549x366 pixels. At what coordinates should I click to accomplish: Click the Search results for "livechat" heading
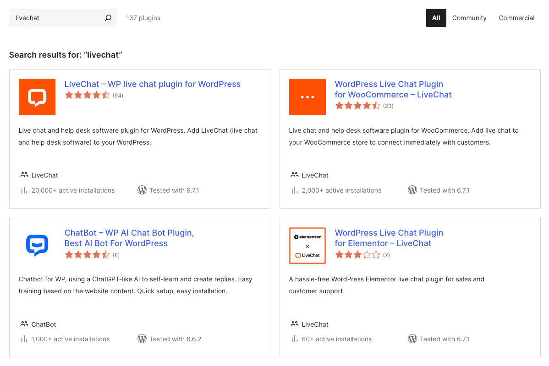66,55
